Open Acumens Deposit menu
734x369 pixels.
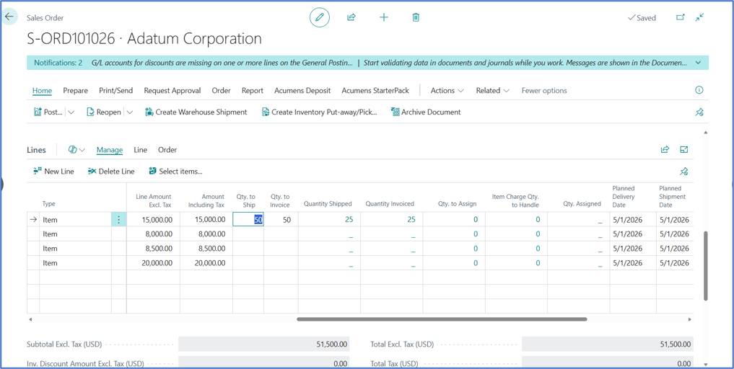click(x=302, y=91)
